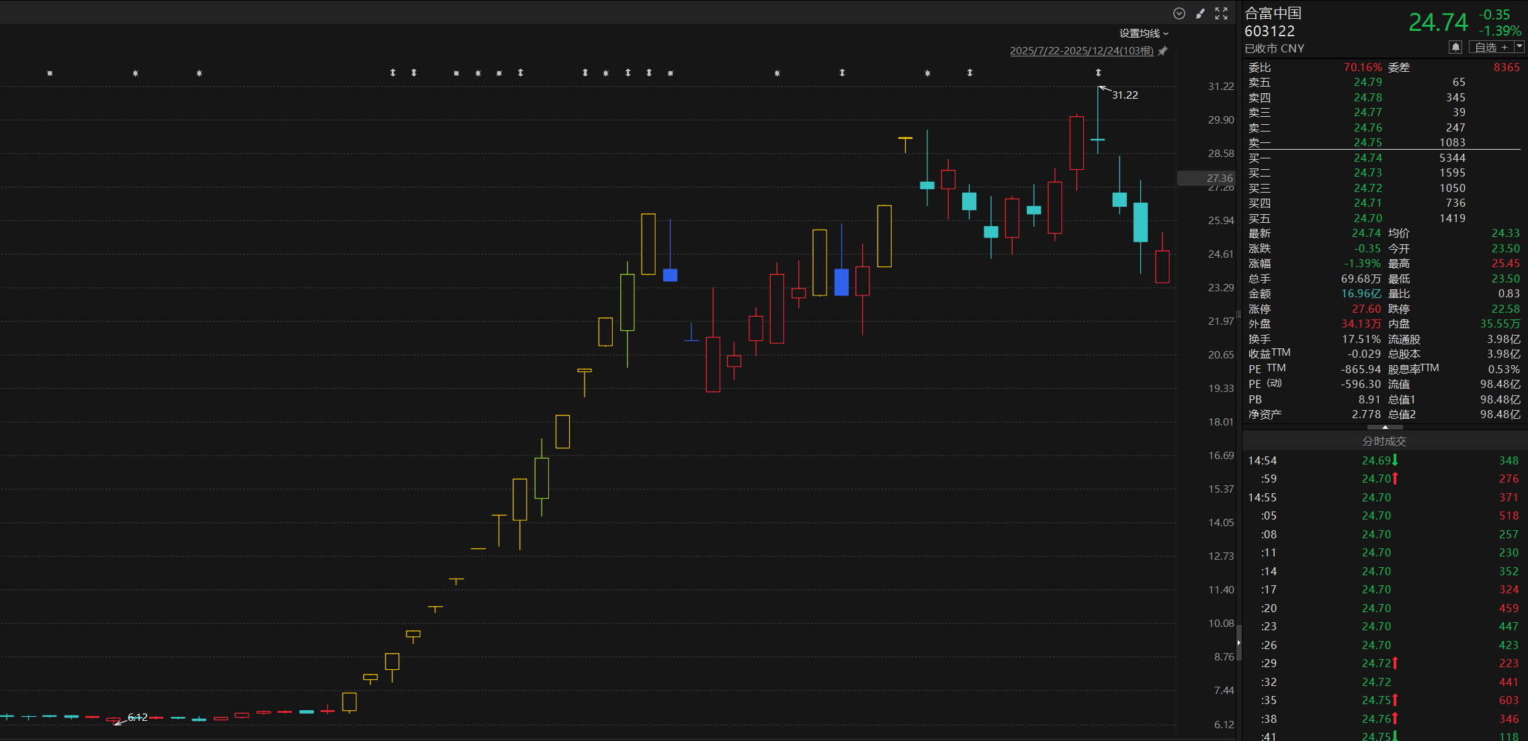This screenshot has width=1528, height=741.
Task: Click the bell price alert icon
Action: tap(1455, 47)
